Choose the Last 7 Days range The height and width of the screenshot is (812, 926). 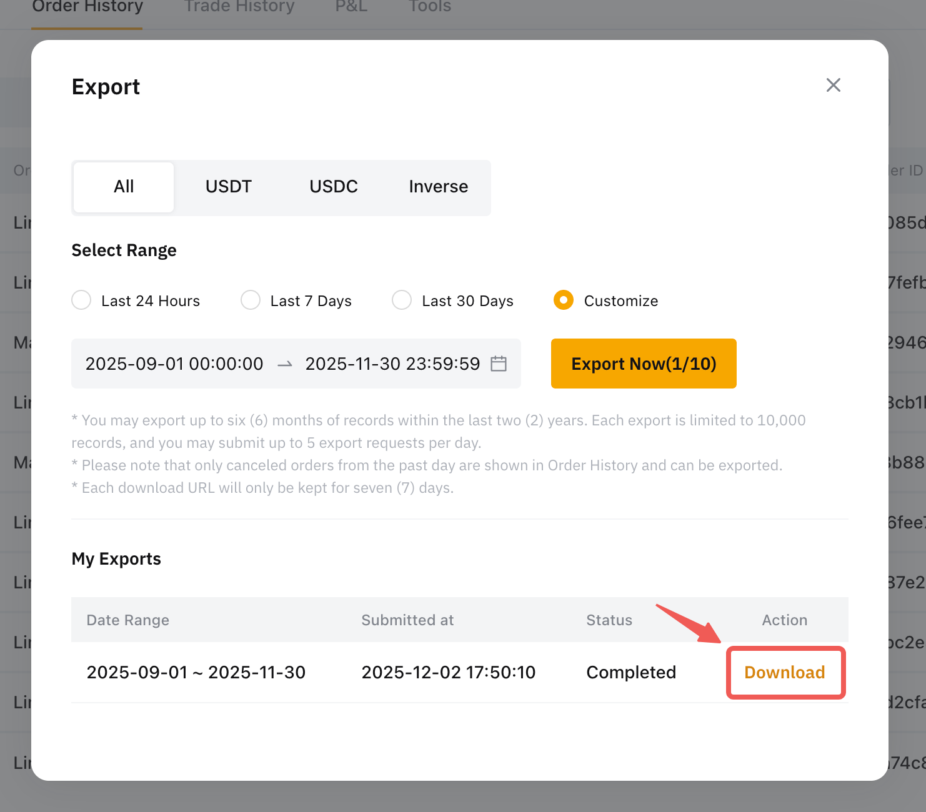(251, 300)
